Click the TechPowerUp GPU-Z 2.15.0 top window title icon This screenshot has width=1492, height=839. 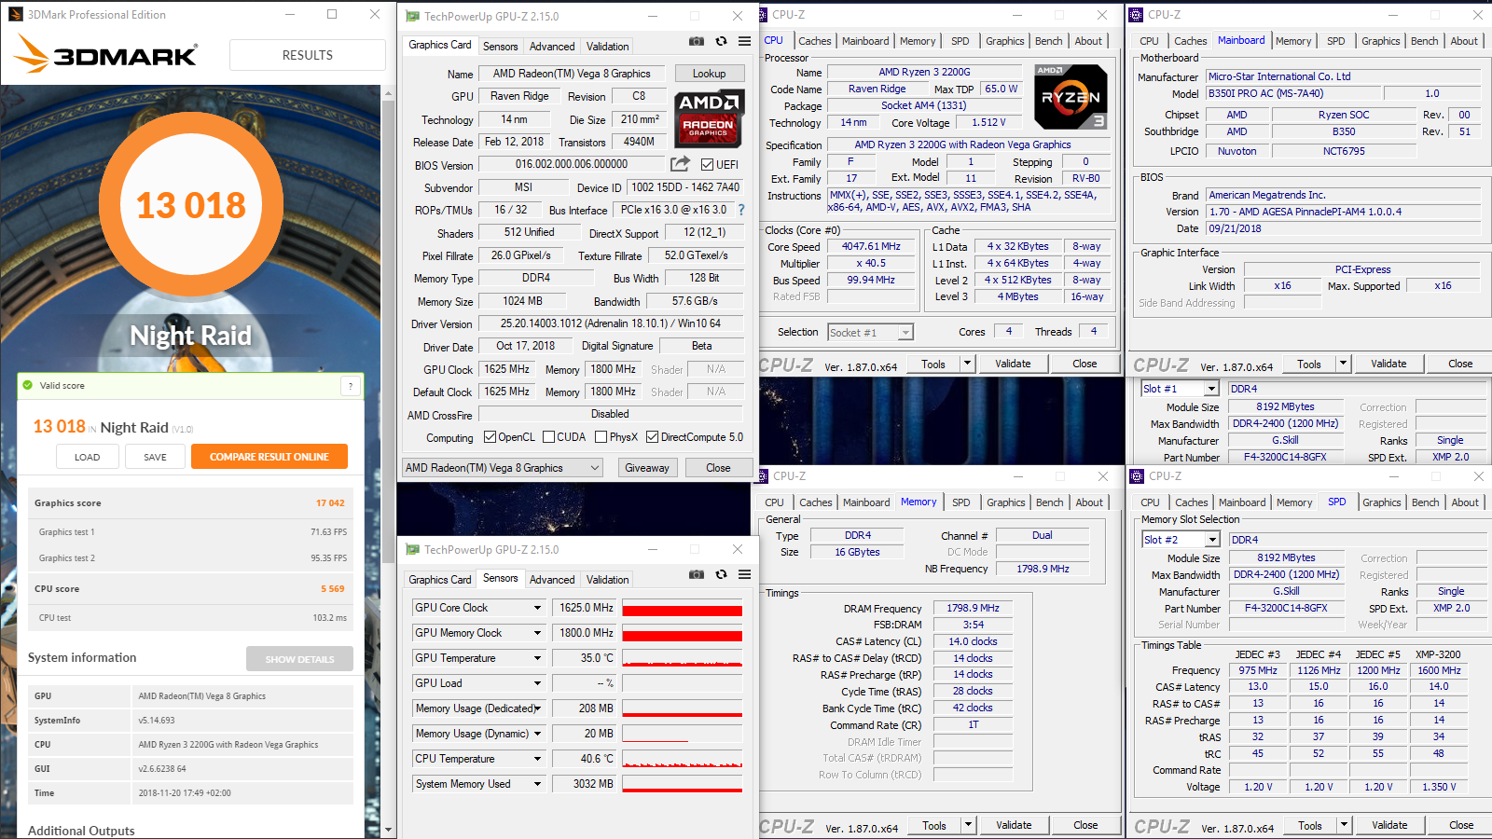click(x=412, y=16)
